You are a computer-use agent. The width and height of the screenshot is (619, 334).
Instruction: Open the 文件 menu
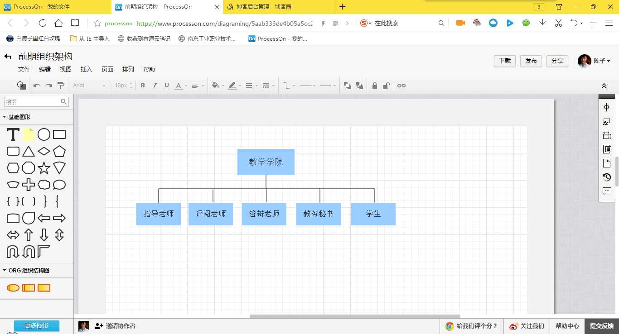pyautogui.click(x=24, y=69)
